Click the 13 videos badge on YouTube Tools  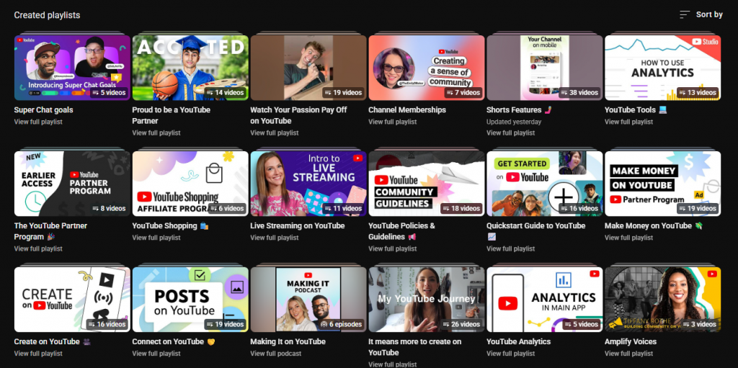coord(698,93)
